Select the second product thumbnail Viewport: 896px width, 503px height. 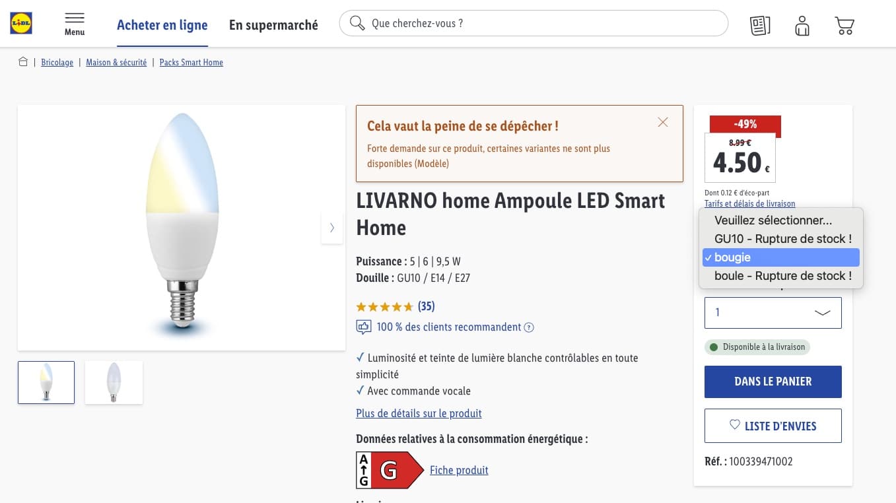(114, 382)
